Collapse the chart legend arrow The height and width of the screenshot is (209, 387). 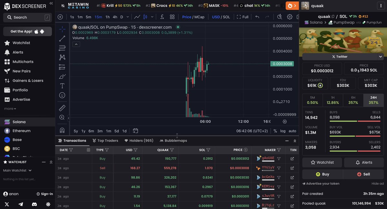coord(76,44)
